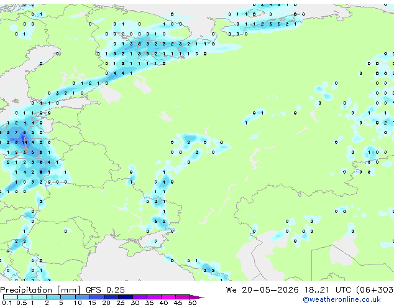The width and height of the screenshot is (394, 305).
Task: Click the '20' legend scale label
Action: (x=106, y=303)
